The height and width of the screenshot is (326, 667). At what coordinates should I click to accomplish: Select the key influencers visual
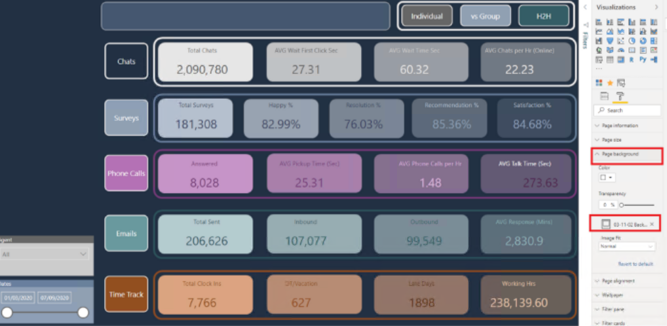coord(654,60)
